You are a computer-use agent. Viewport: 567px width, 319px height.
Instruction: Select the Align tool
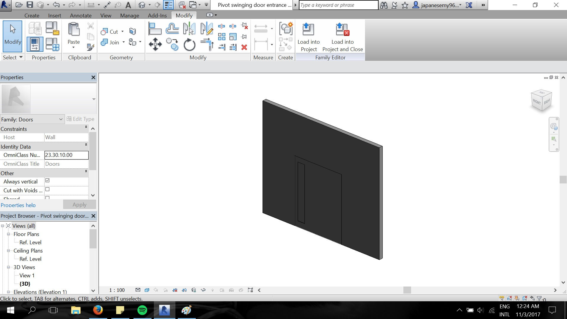tap(155, 29)
